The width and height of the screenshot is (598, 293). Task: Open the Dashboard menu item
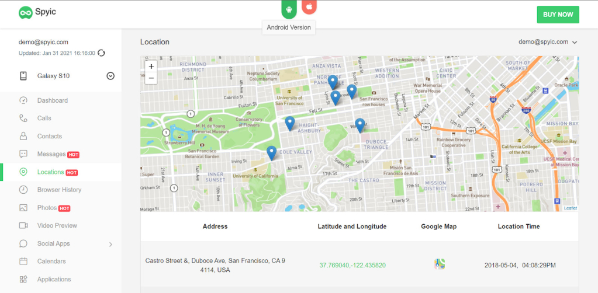coord(53,100)
